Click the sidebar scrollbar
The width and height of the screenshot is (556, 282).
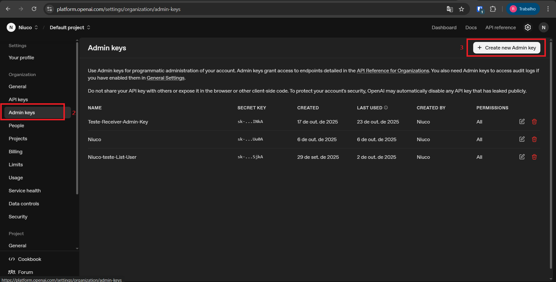tap(77, 119)
